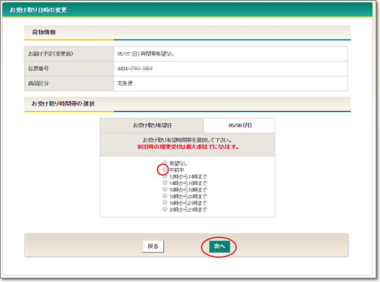Screen dimensions: 380x282
Task: Click the 荷物情報 section heading
Action: pyautogui.click(x=44, y=32)
